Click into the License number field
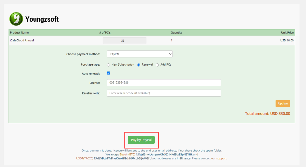The image size is (306, 167). (164, 83)
